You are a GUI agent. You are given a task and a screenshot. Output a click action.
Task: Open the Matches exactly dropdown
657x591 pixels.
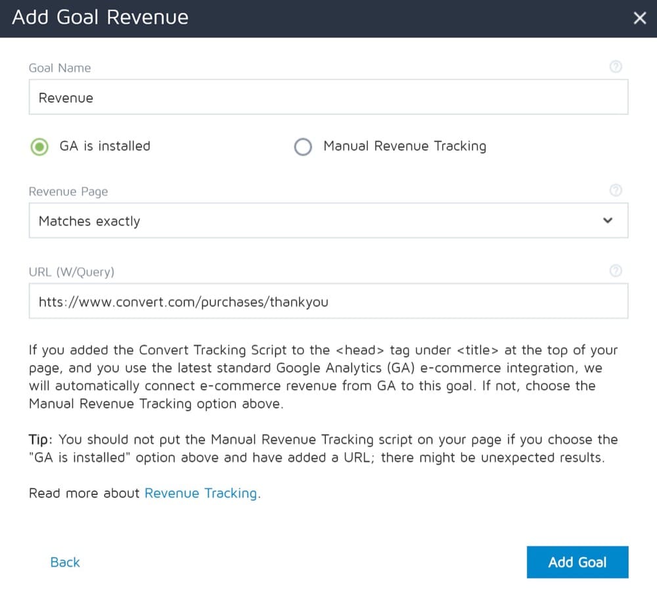pos(328,221)
